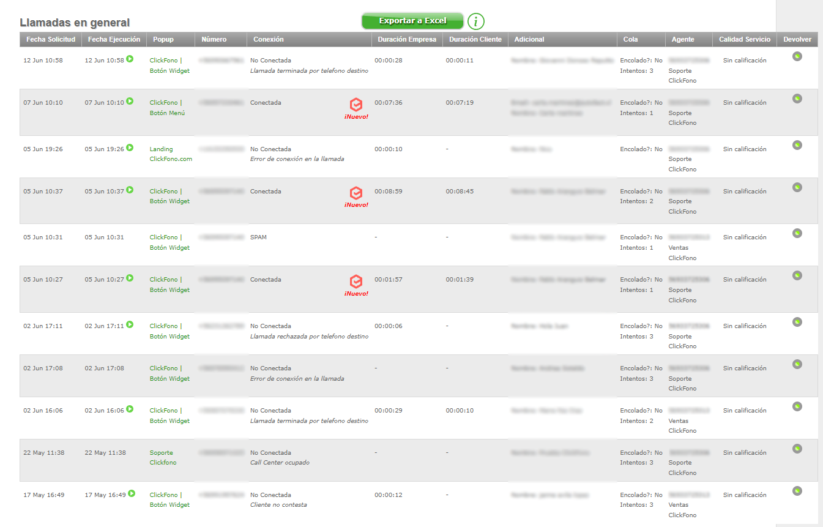
Task: Click the Calidad Servicio column header
Action: coord(744,39)
